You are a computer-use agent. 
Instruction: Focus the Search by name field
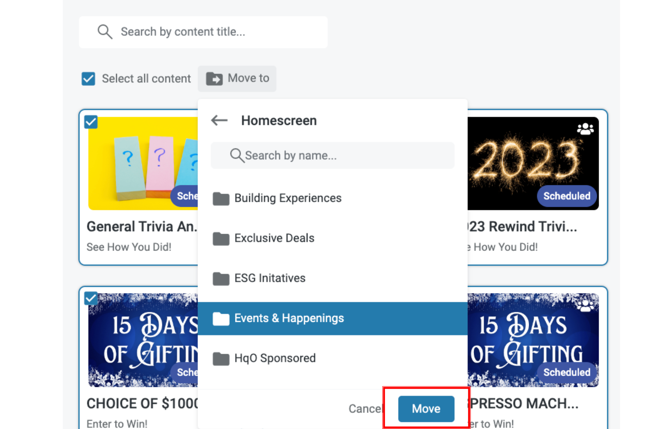point(332,155)
